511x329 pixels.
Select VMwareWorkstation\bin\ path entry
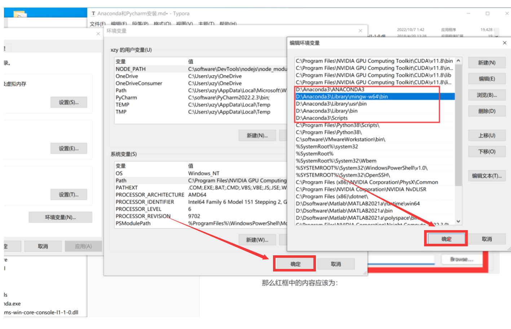point(375,140)
